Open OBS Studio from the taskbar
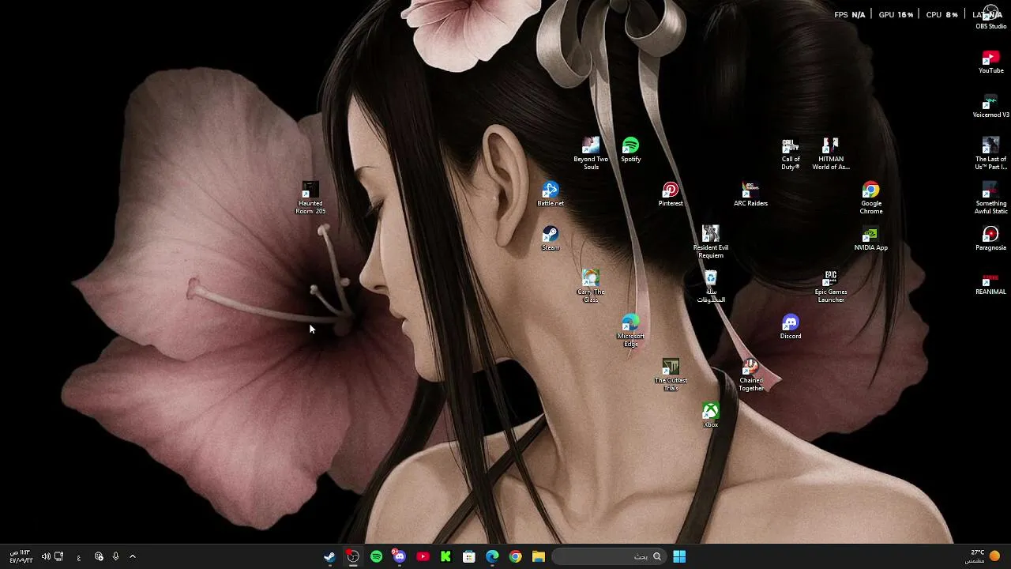 [x=353, y=556]
